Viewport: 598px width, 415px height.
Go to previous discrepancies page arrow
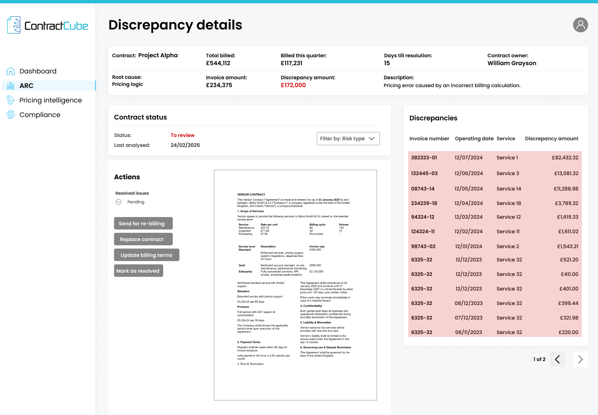(x=557, y=359)
